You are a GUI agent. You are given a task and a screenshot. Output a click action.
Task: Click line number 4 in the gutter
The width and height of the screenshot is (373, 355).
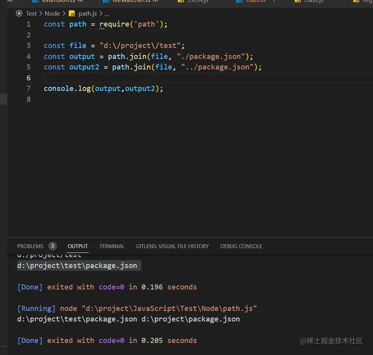(28, 57)
